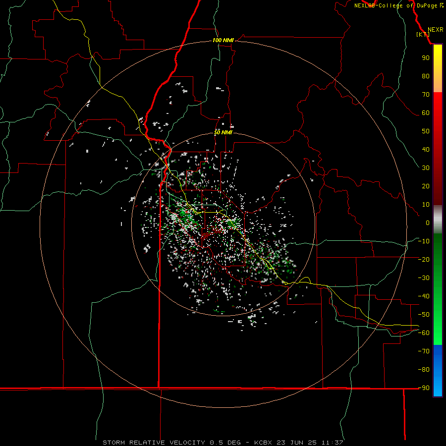
Task: Click the -10 value on velocity scale
Action: pos(424,241)
